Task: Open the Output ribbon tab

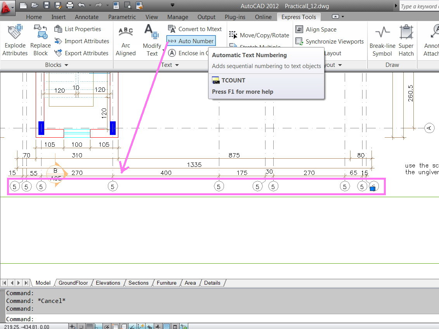Action: (x=206, y=17)
